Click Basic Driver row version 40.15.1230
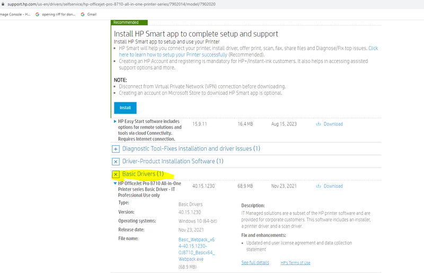This screenshot has height=273, width=424. 204,186
